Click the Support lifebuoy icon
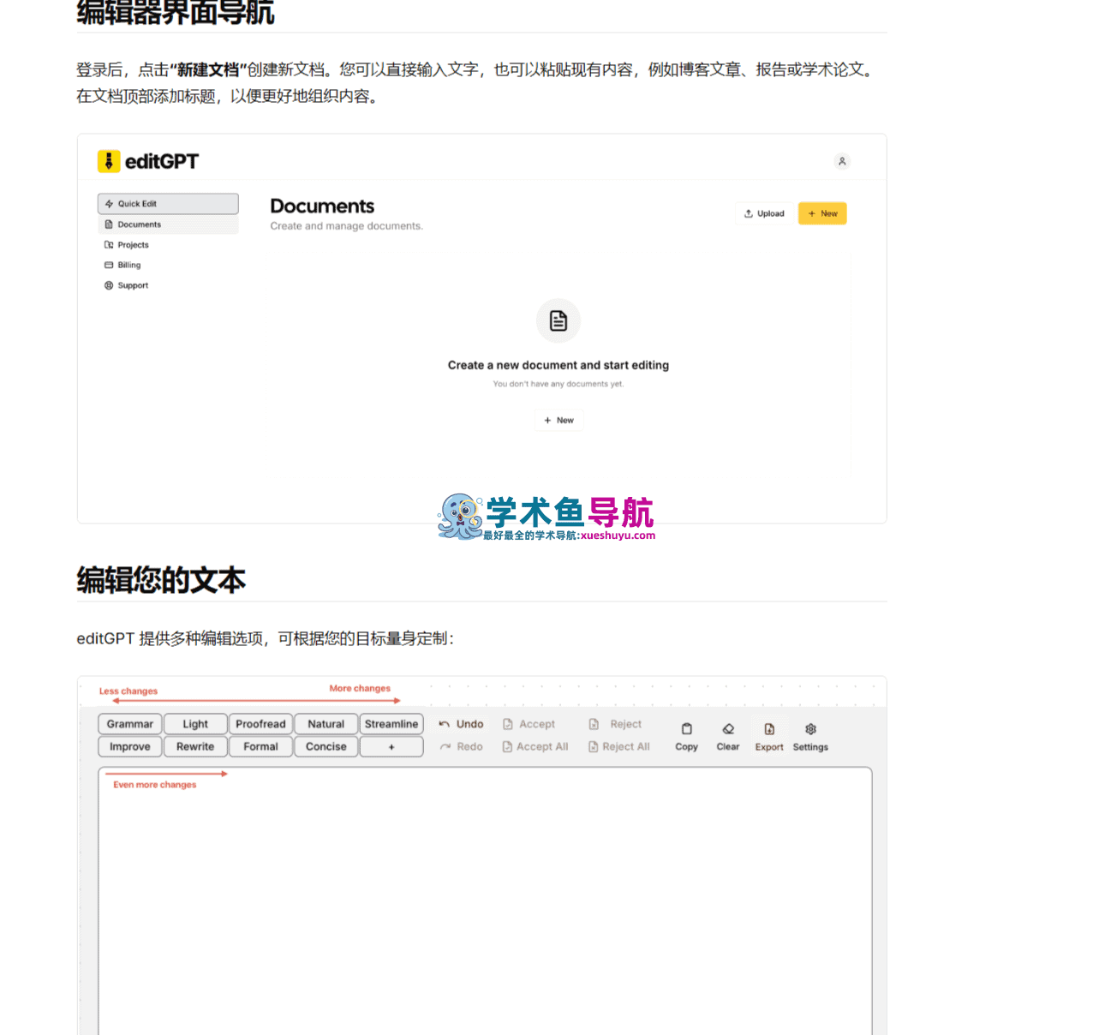Viewport: 1093px width, 1035px height. (x=109, y=285)
